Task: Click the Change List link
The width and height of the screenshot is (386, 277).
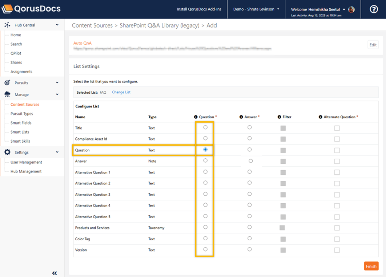Action: click(121, 93)
